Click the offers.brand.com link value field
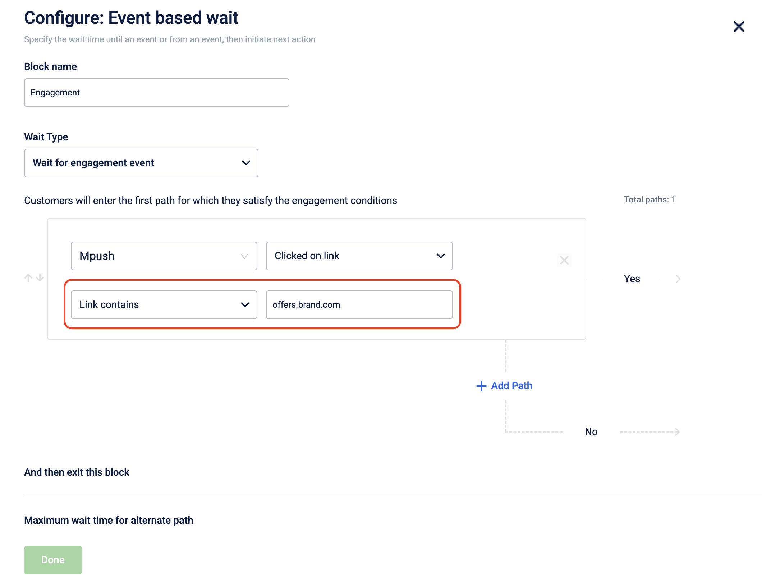Screen dimensions: 762x583 point(359,305)
